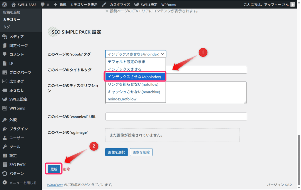Image resolution: width=301 pixels, height=190 pixels.
Task: Open WPForms in the top admin bar
Action: [x=168, y=5]
